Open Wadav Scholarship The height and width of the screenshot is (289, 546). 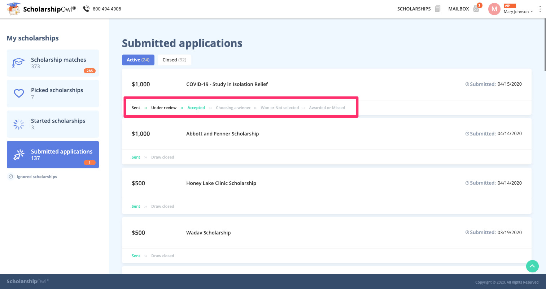point(209,233)
